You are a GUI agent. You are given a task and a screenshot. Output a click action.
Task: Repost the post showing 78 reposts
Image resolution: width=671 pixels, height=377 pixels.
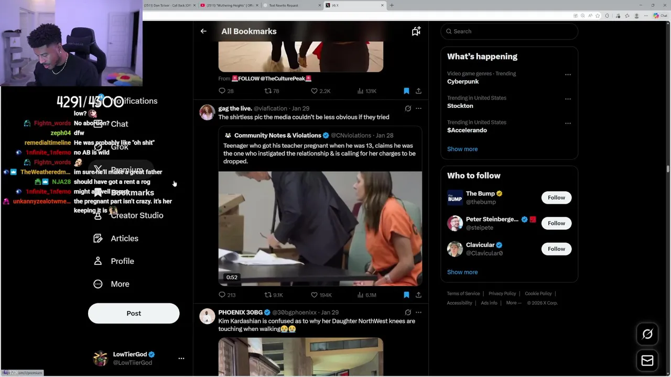coord(272,91)
